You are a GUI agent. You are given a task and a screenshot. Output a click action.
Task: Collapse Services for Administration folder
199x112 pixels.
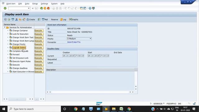5,27
